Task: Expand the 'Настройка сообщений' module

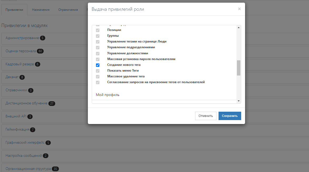Action: pyautogui.click(x=24, y=156)
